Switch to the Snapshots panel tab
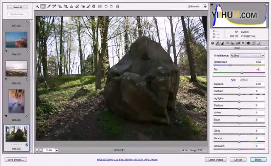The height and width of the screenshot is (166, 271). click(258, 43)
